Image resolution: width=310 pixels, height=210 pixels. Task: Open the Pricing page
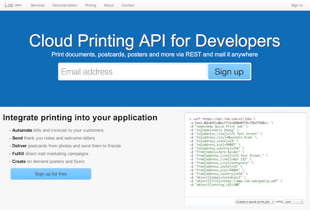tap(90, 5)
